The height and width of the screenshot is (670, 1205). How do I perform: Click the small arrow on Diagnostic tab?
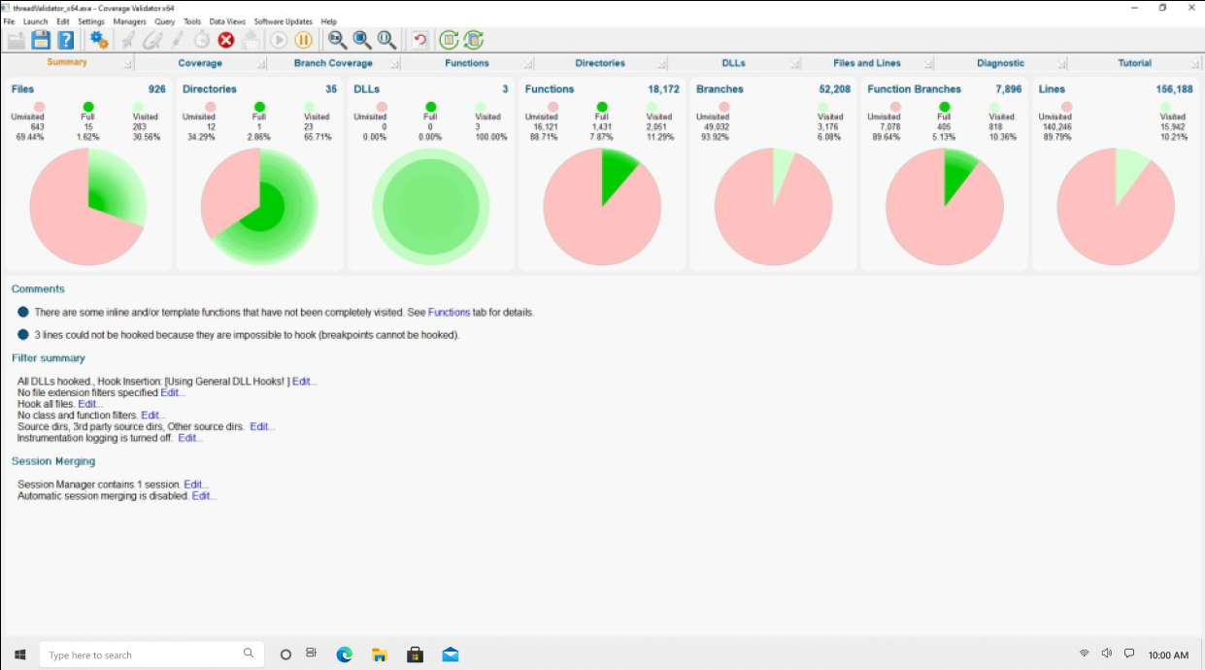click(x=1061, y=65)
